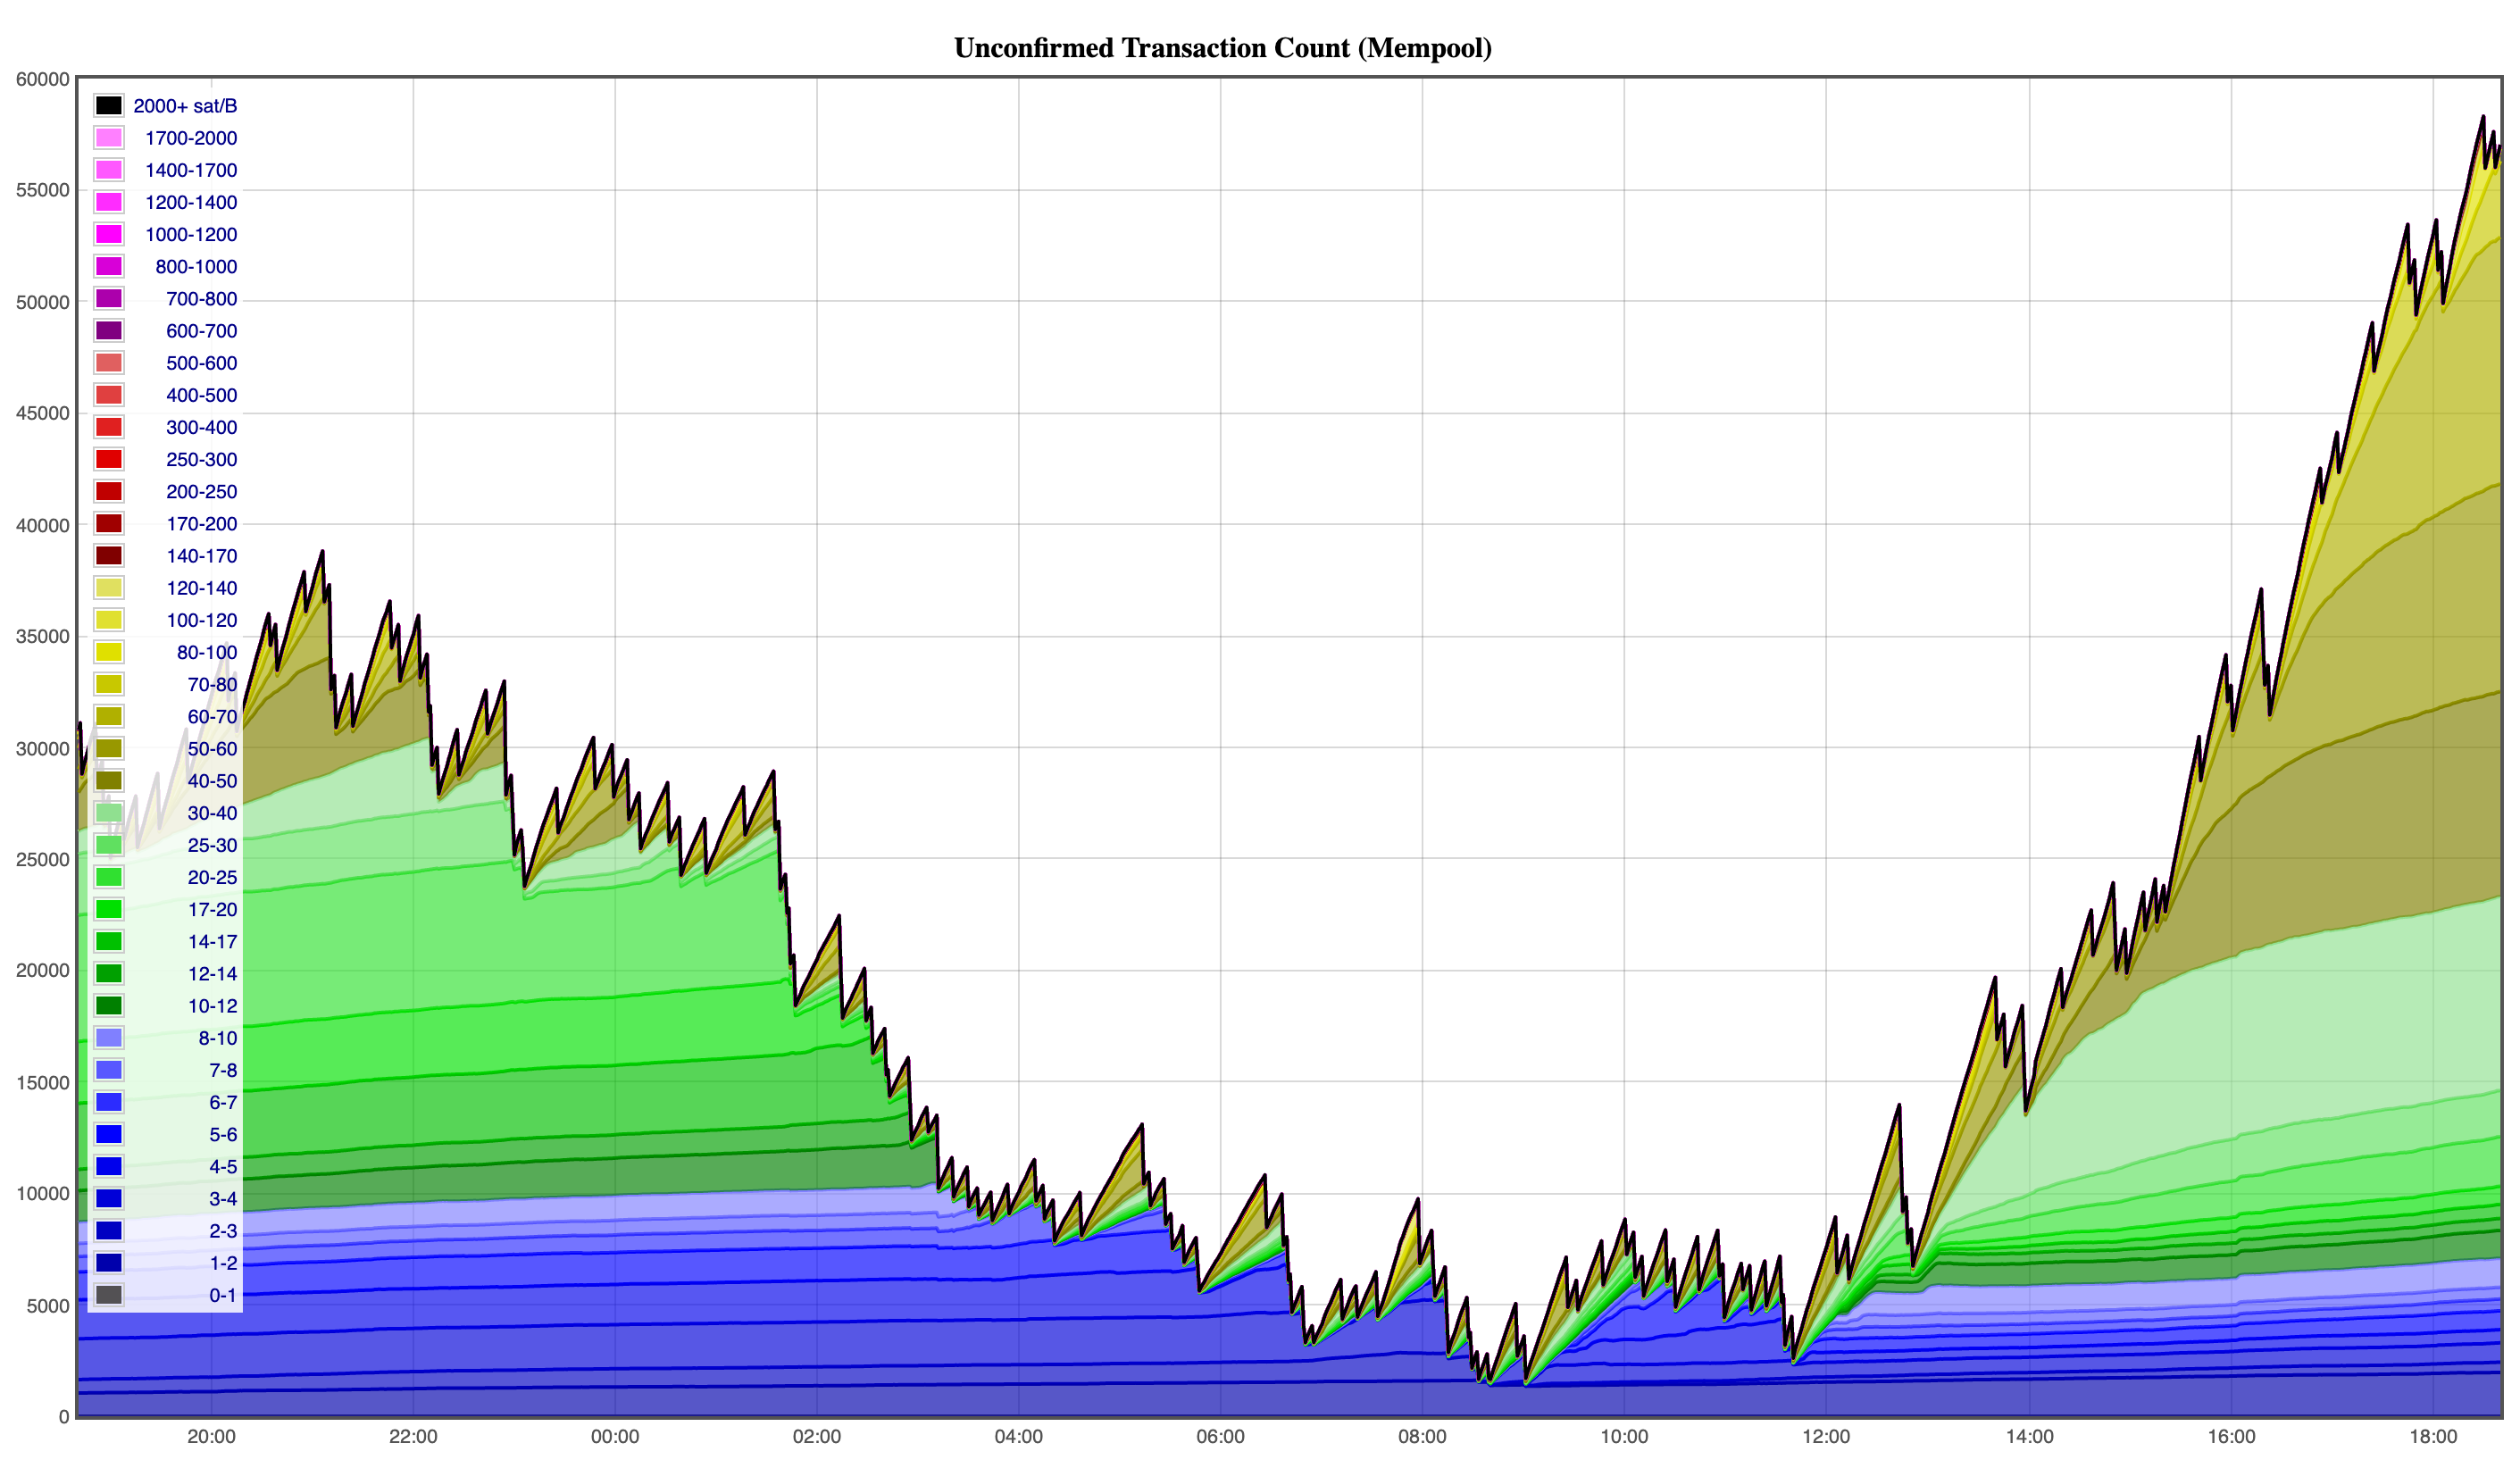2520x1468 pixels.
Task: Select the '22:00' x-axis time label
Action: 413,1437
